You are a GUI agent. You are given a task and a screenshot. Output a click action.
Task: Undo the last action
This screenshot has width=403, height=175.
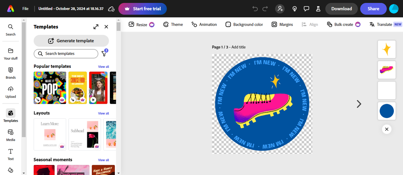pyautogui.click(x=255, y=9)
